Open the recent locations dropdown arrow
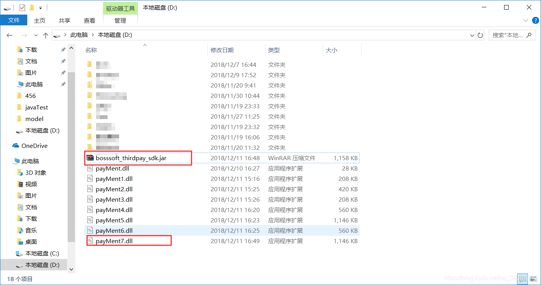541x285 pixels. (x=36, y=35)
